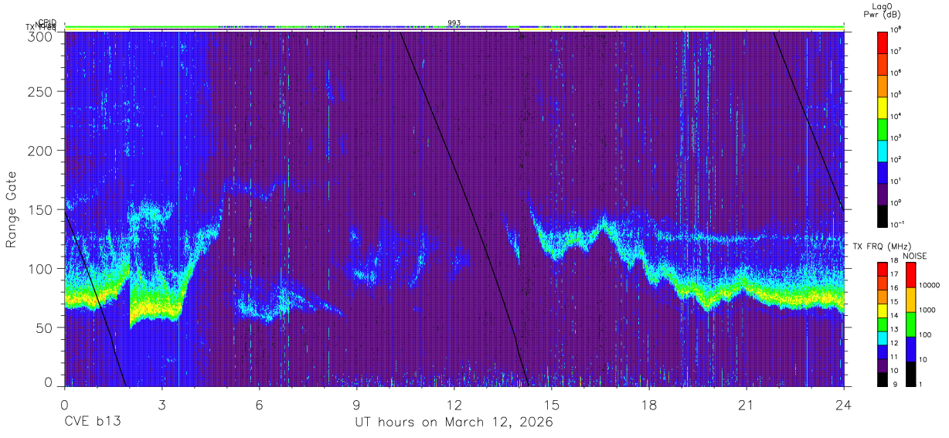
Task: Click the '993' CPID value above the plot
Action: (x=454, y=23)
